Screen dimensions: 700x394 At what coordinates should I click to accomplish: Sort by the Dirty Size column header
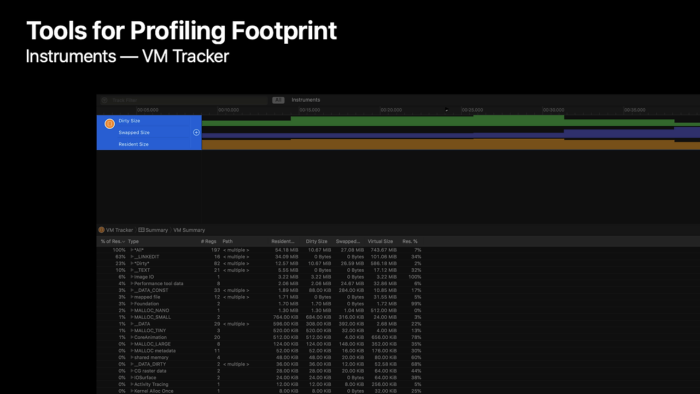click(317, 241)
